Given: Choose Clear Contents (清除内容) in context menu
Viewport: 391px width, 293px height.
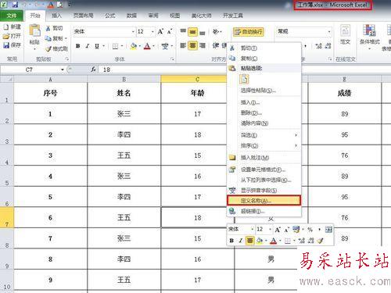Looking at the screenshot, I should pyautogui.click(x=264, y=123).
